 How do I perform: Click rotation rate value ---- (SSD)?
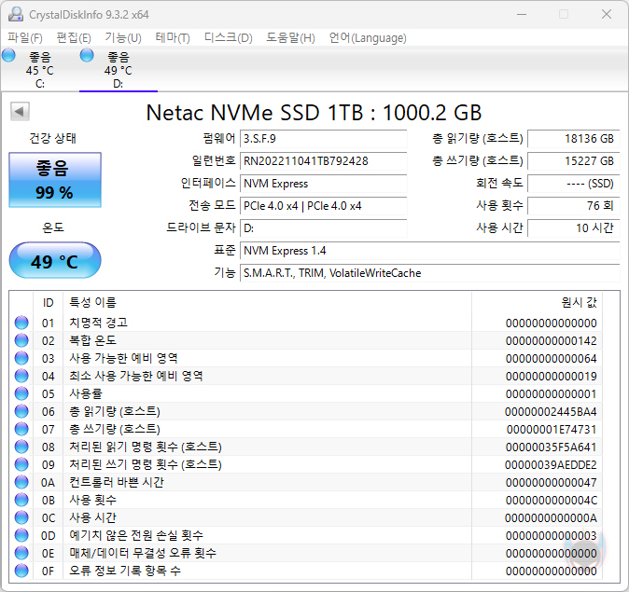(574, 184)
